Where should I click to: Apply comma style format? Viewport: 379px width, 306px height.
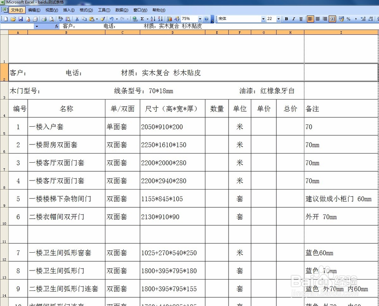[356, 19]
